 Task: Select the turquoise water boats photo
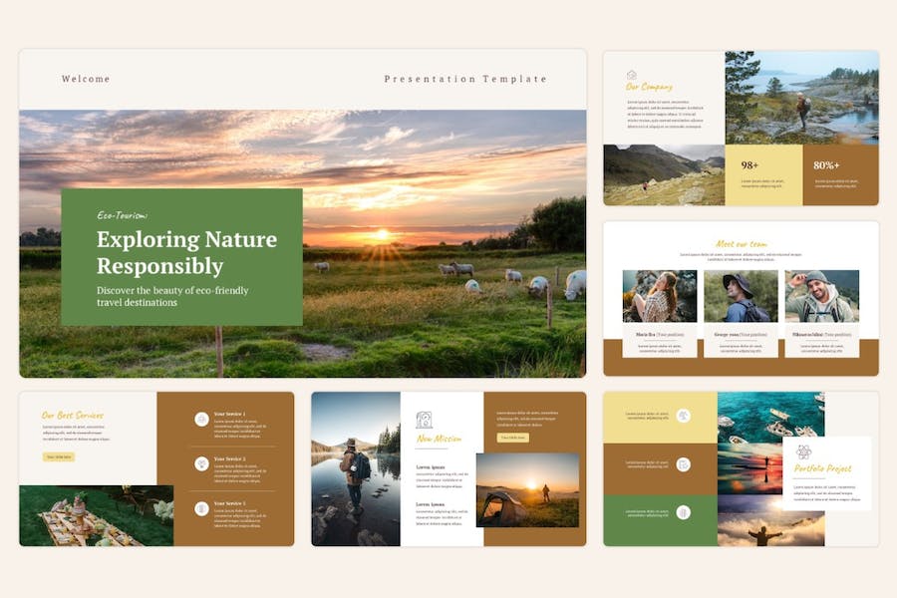pyautogui.click(x=770, y=418)
